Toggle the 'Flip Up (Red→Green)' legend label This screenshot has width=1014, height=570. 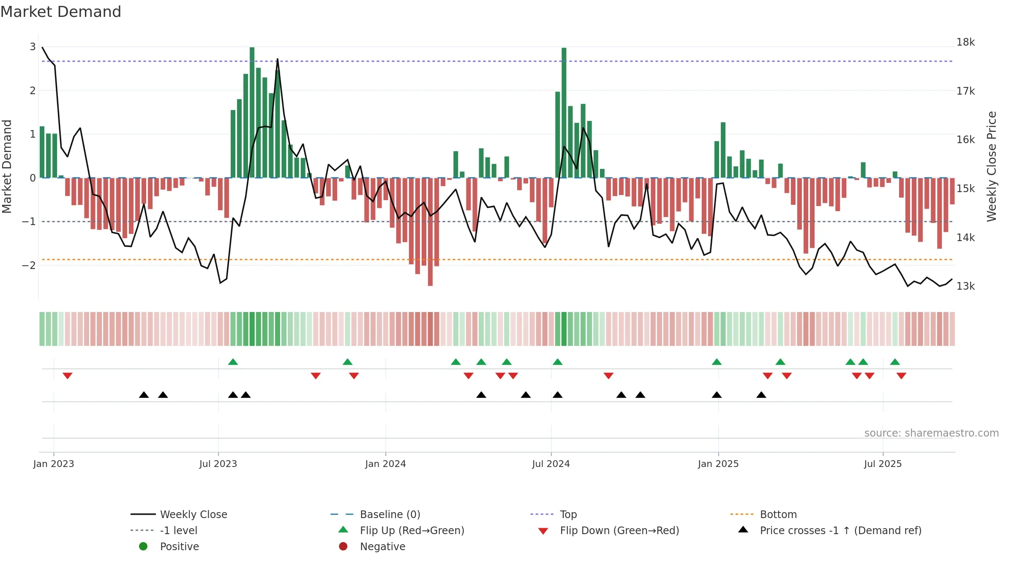point(412,530)
